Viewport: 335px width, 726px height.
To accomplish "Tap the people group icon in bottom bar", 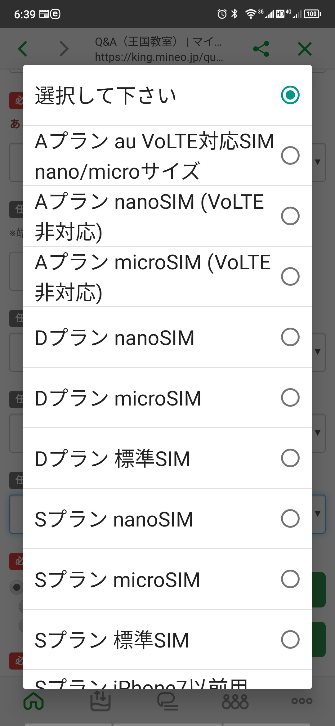I will tap(235, 701).
